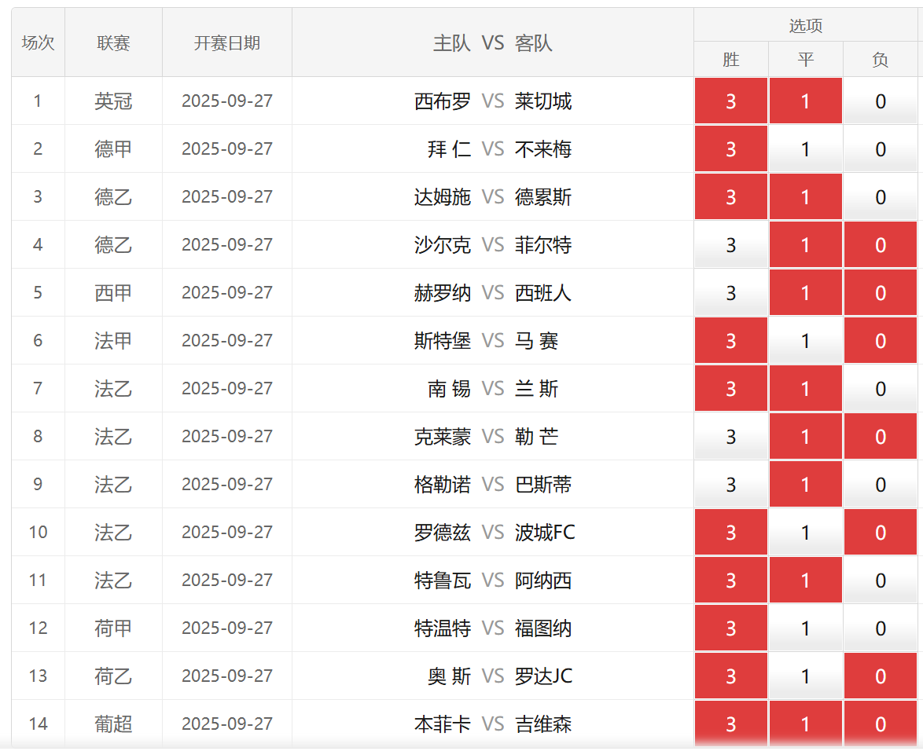Click the 英冠 league cell in row 1
The image size is (923, 751).
[x=113, y=101]
